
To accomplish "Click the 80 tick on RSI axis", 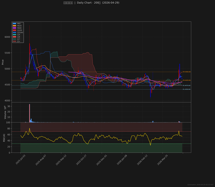I will point(9,128).
